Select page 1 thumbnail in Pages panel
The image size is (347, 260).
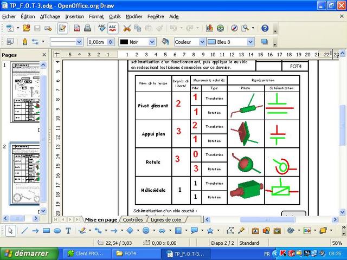25,92
